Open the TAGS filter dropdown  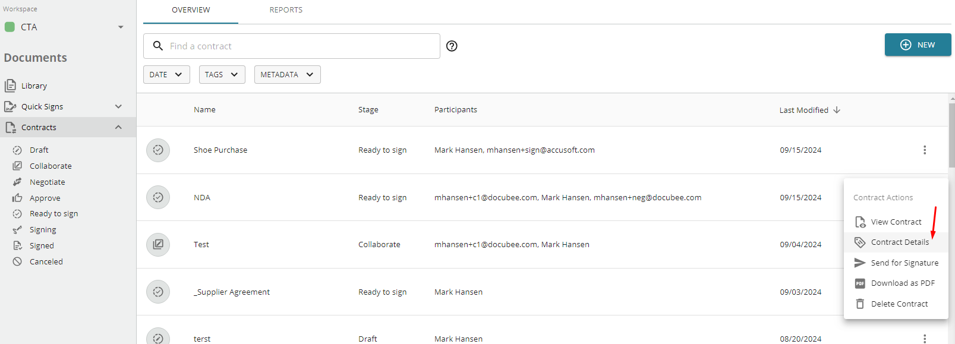222,74
